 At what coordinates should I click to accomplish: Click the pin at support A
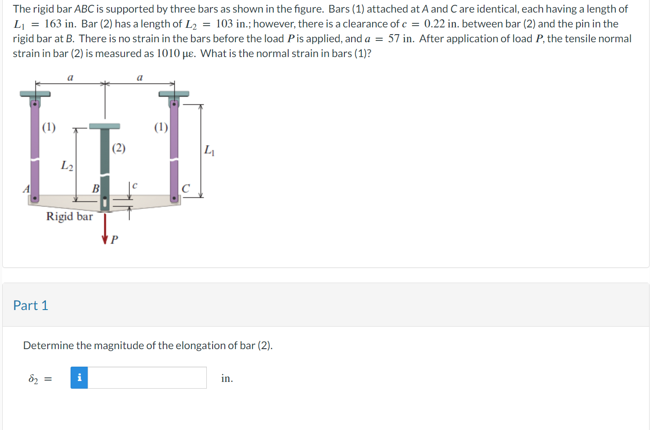point(35,198)
